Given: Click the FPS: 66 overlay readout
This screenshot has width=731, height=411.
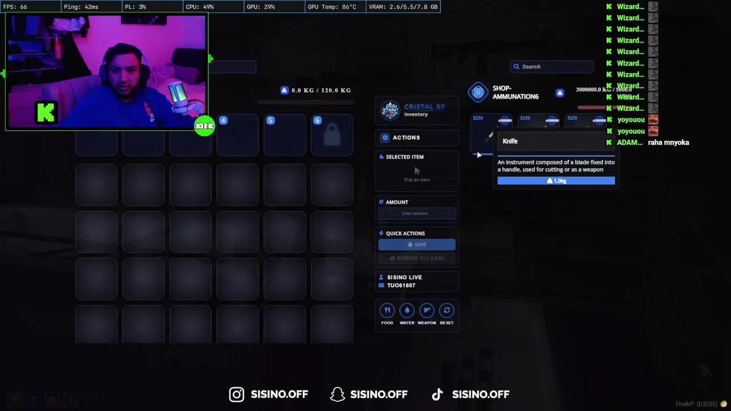Looking at the screenshot, I should click(15, 7).
